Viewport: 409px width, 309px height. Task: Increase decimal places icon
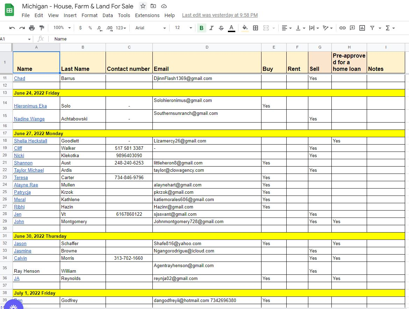[109, 28]
